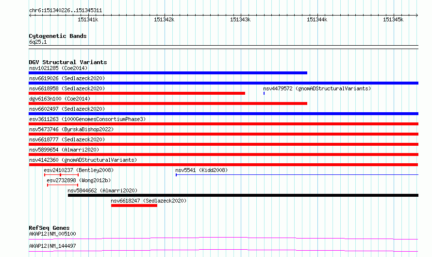Open the nsv5899654 (Almarri2020) label
This screenshot has width=432, height=257.
(x=64, y=150)
